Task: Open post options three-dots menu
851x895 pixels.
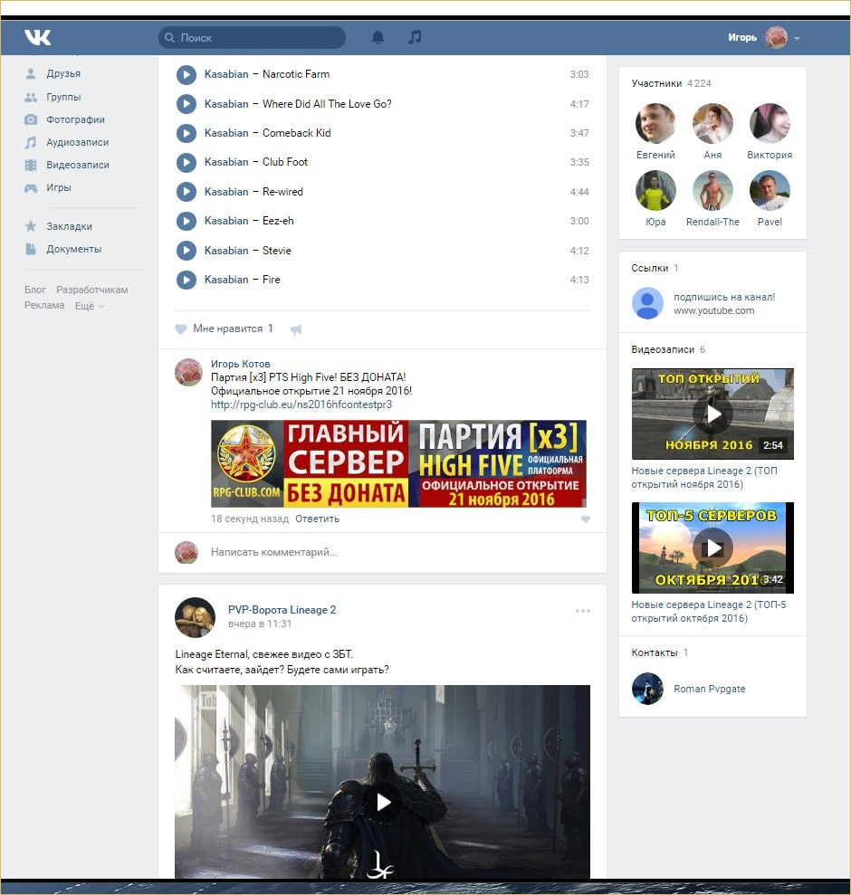Action: (x=582, y=611)
